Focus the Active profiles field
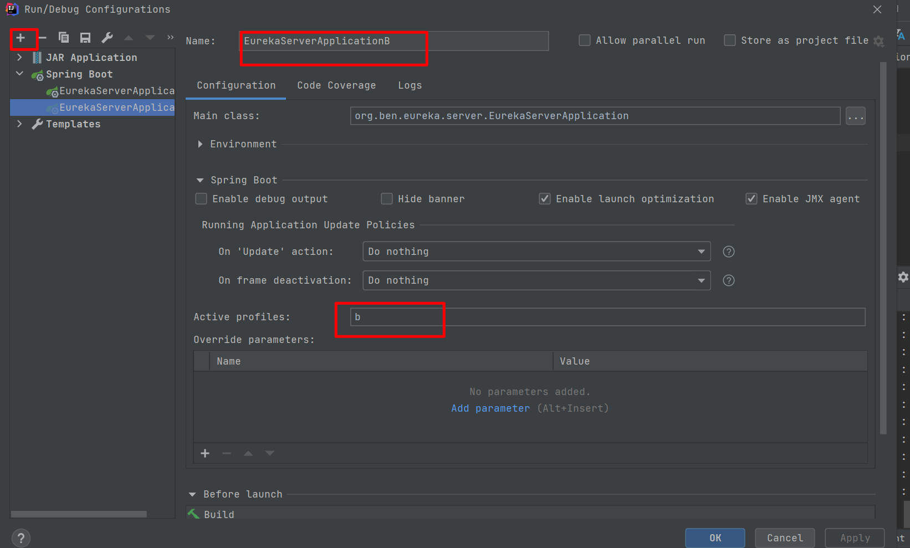 (x=607, y=317)
